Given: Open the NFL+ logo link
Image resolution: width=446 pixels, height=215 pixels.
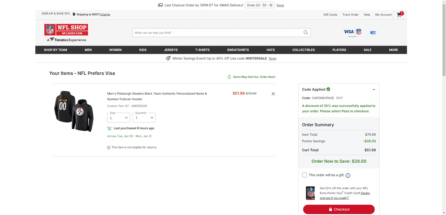Looking at the screenshot, I should point(373,33).
